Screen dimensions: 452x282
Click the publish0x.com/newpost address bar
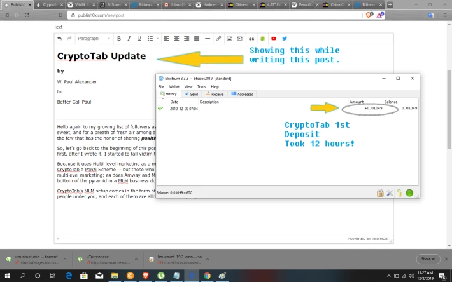(215, 15)
